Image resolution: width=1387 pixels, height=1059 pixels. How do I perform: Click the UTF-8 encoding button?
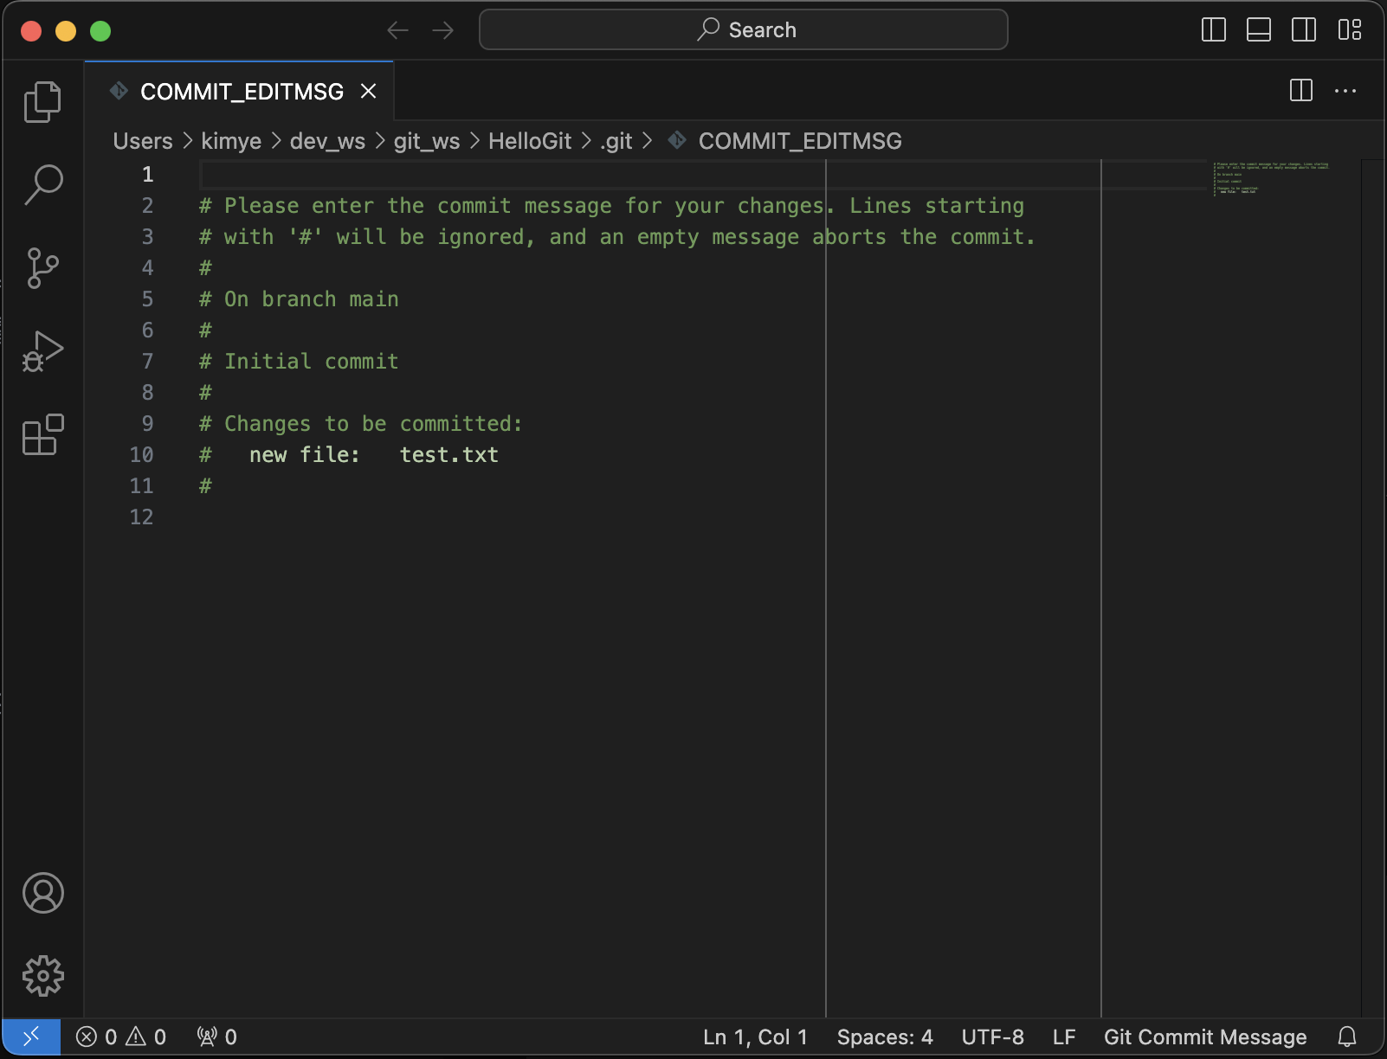992,1037
